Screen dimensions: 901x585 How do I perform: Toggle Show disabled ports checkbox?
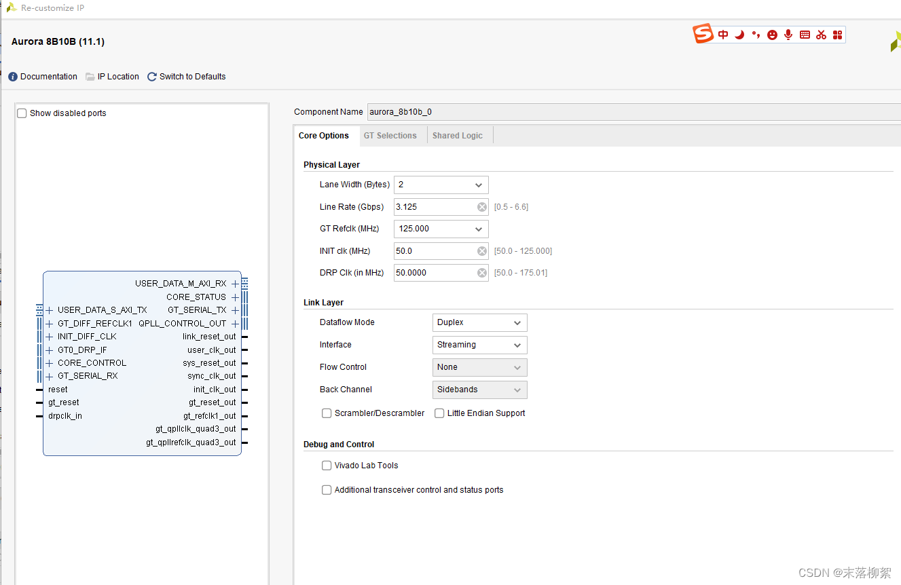click(22, 113)
